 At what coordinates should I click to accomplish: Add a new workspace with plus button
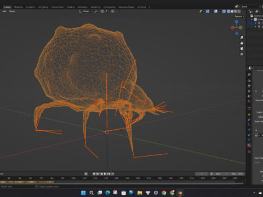coord(149,7)
